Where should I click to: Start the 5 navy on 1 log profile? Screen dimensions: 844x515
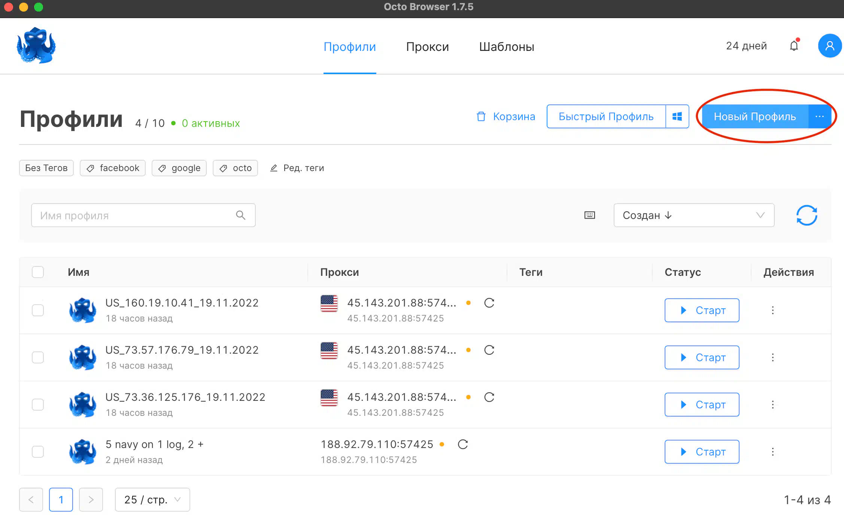tap(702, 452)
